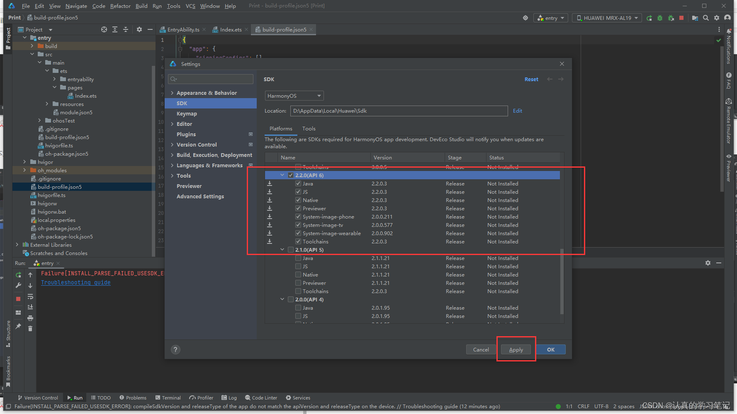Viewport: 737px width, 414px height.
Task: Click the Edit link next to SDK location
Action: [518, 111]
